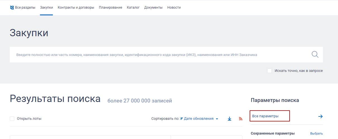The image size is (338, 139).
Task: Open the RSS feed icon
Action: pos(240,119)
